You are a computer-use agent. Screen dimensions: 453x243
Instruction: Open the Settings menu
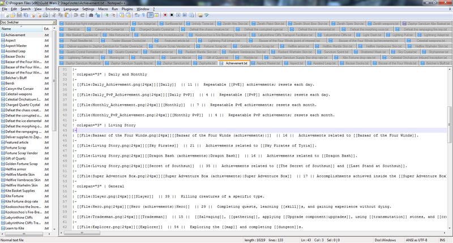[88, 9]
